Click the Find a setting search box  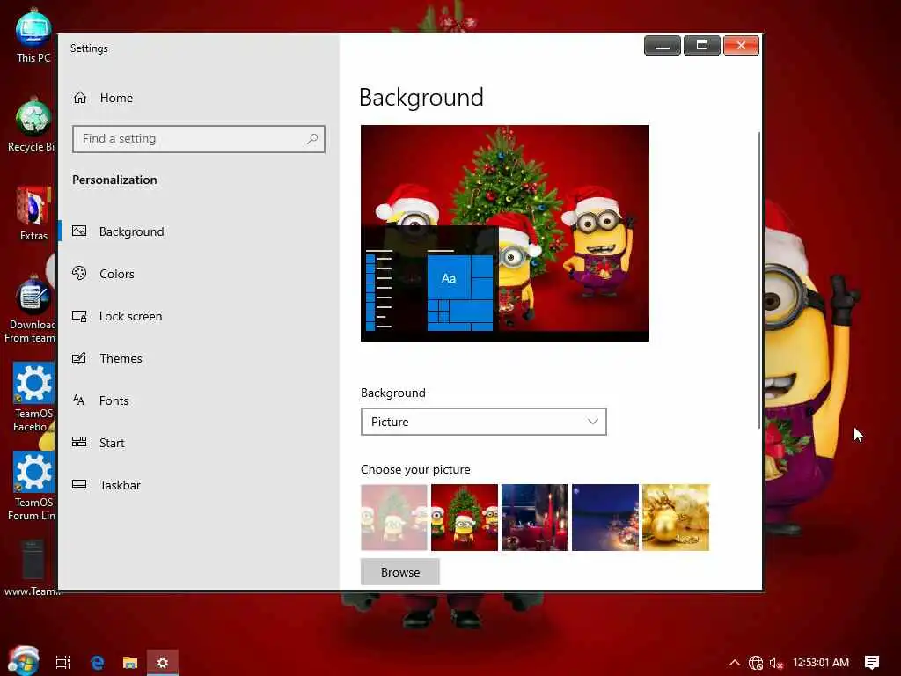199,138
